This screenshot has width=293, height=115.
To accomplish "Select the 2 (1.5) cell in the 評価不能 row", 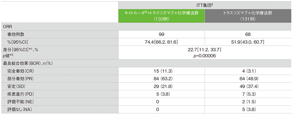I will [248, 102].
